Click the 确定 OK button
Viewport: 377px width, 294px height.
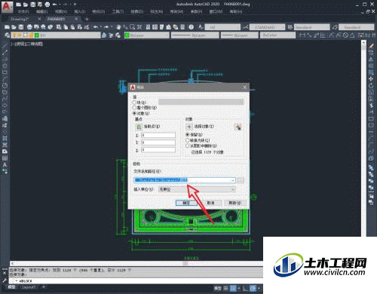pyautogui.click(x=186, y=203)
